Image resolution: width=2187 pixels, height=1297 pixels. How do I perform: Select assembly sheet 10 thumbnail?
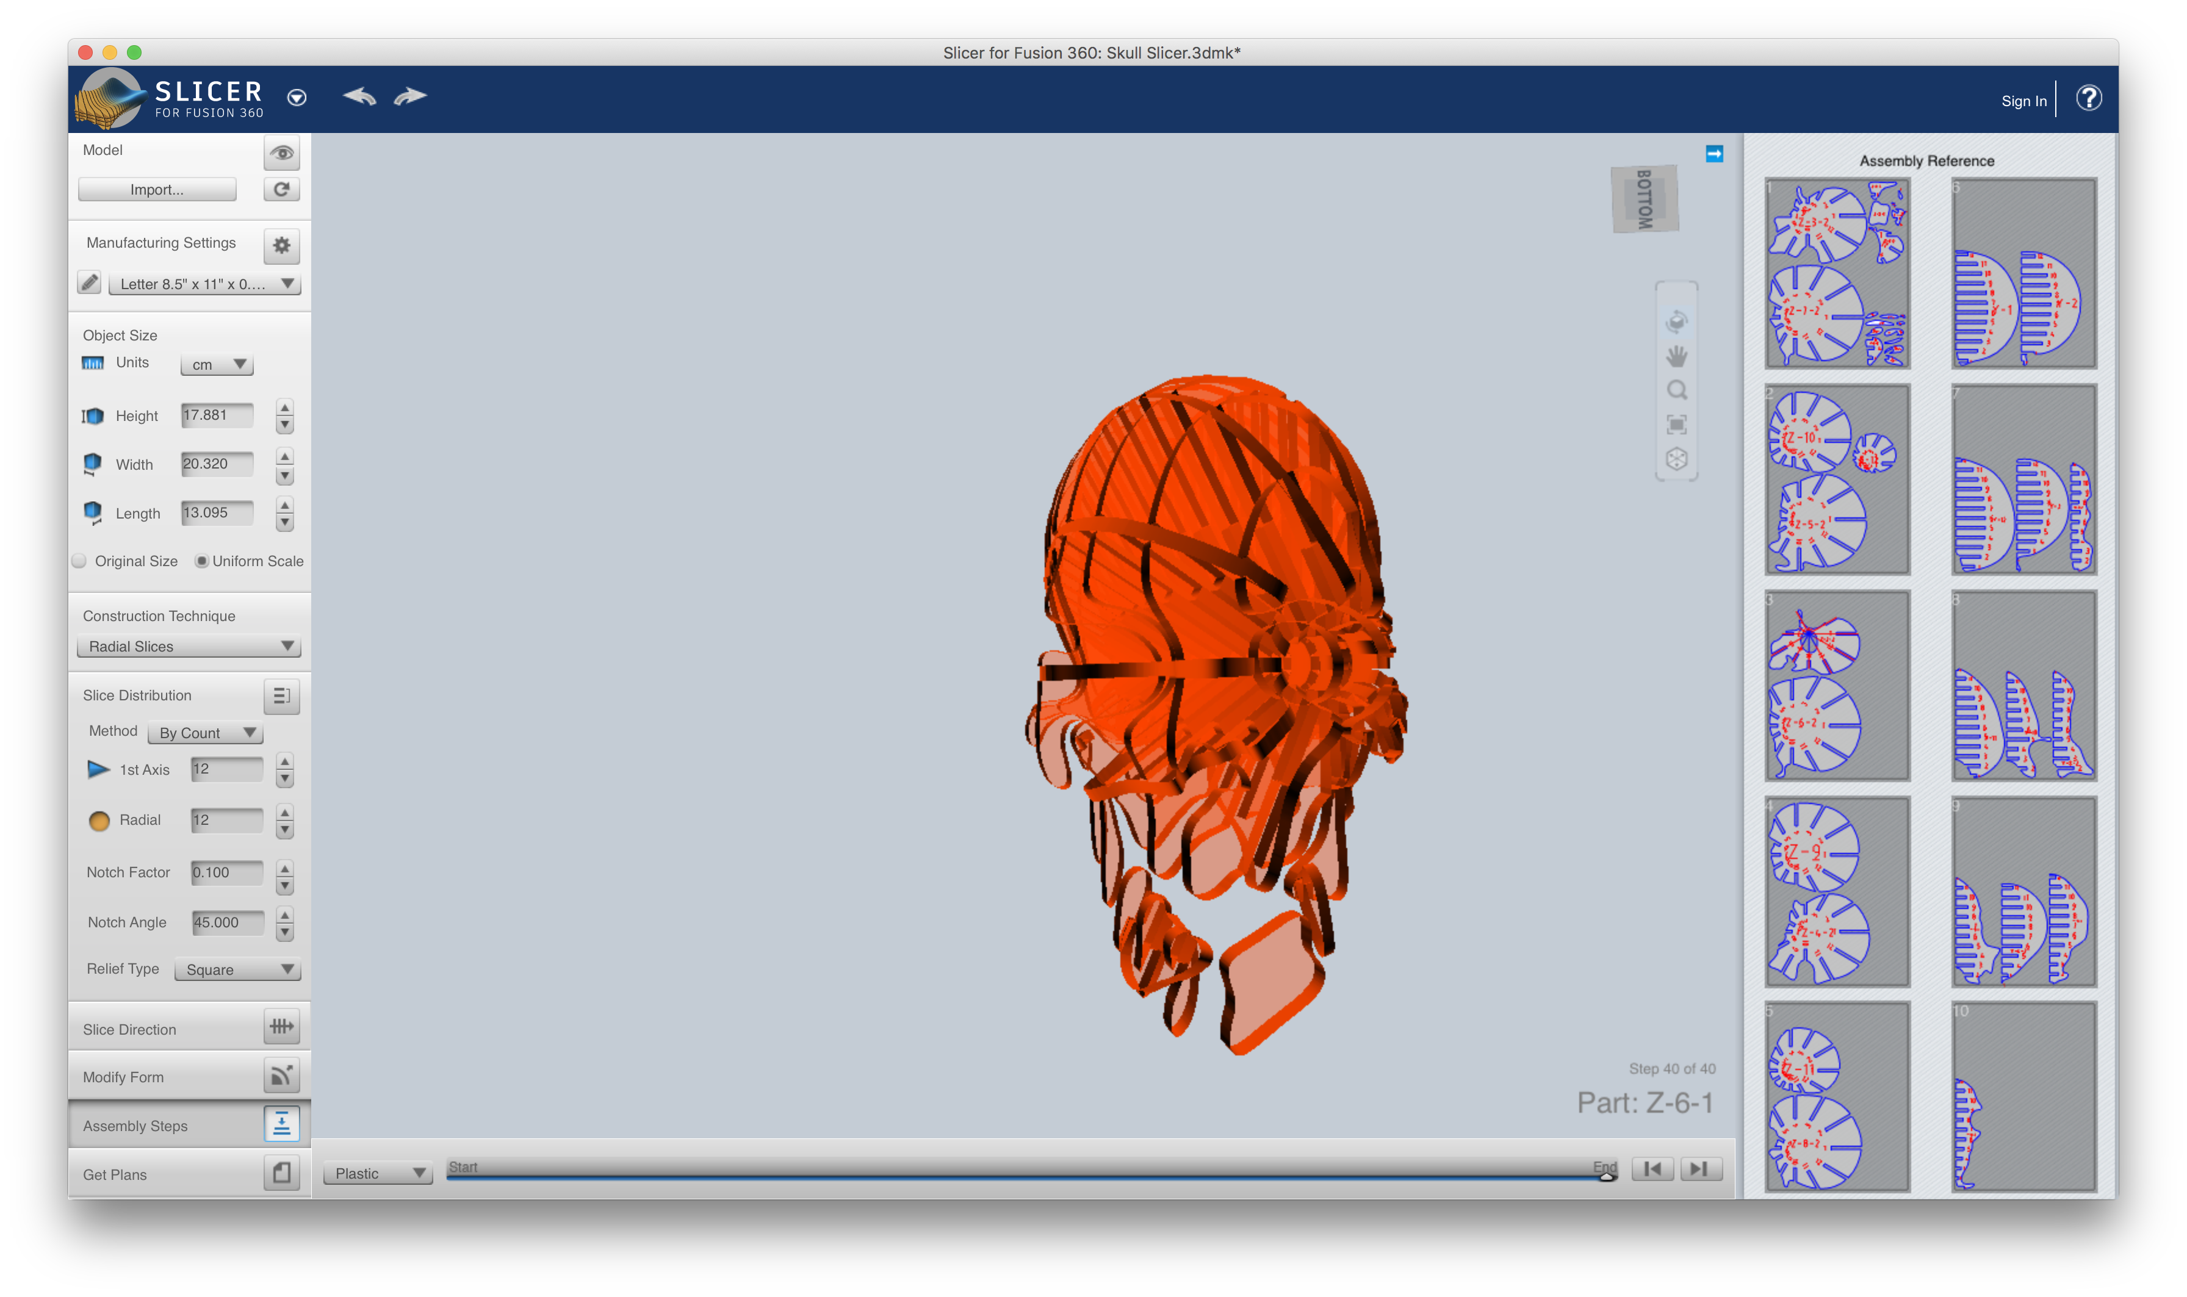(x=2023, y=1097)
